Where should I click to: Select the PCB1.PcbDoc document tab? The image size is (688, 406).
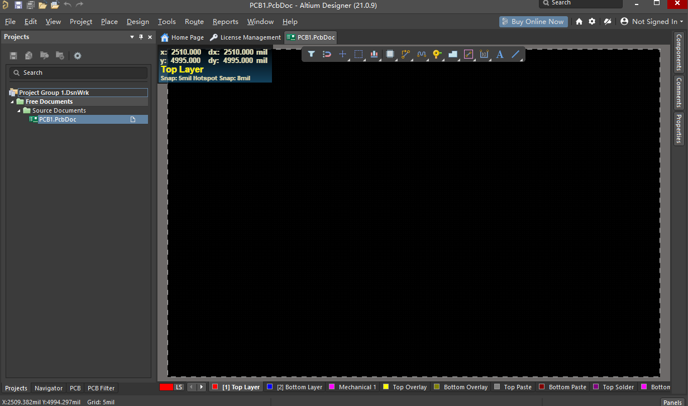[x=311, y=37]
